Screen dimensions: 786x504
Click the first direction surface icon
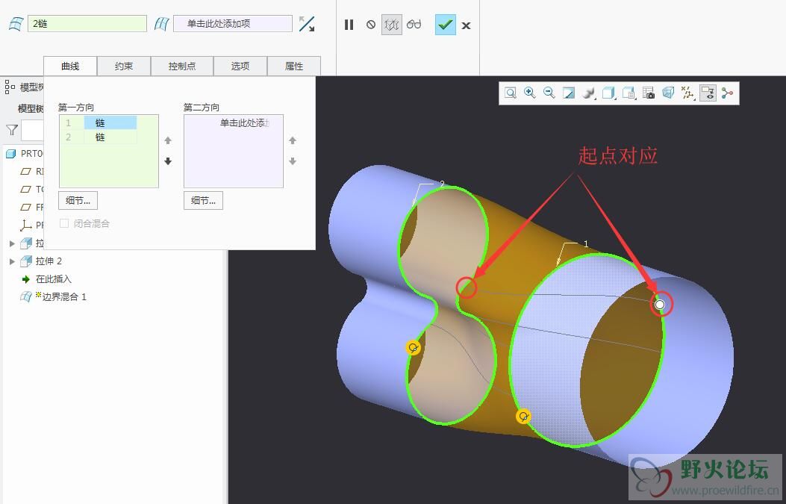pyautogui.click(x=16, y=24)
